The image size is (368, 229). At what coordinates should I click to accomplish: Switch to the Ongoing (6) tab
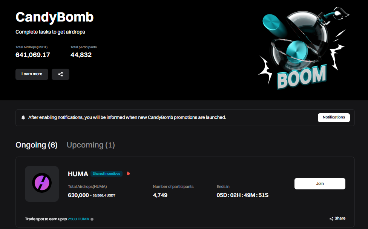(37, 145)
